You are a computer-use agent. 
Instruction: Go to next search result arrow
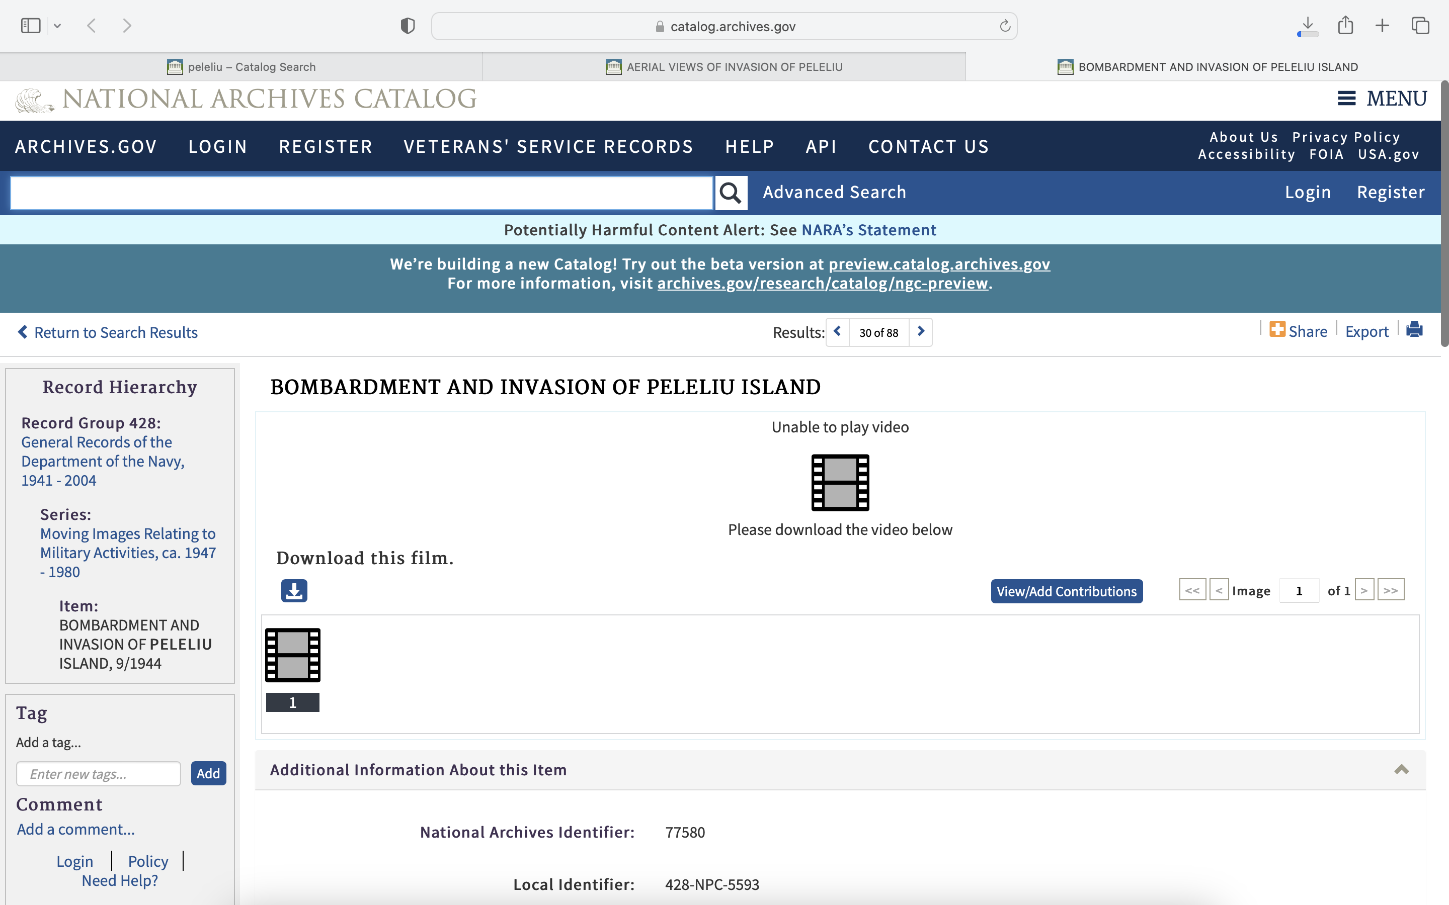921,332
